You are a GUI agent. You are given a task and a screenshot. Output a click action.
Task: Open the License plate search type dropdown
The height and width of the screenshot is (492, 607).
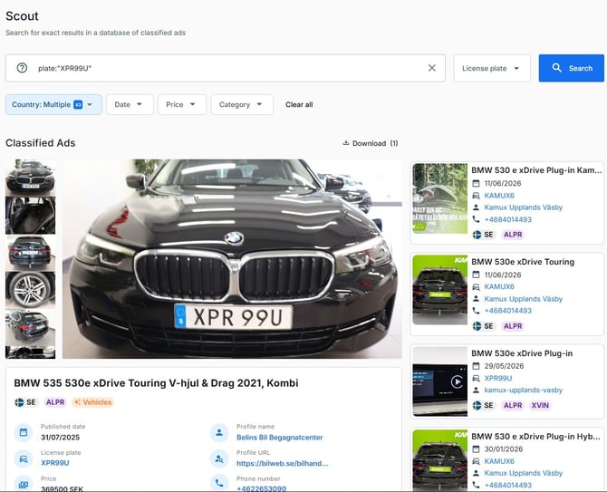[x=492, y=68]
